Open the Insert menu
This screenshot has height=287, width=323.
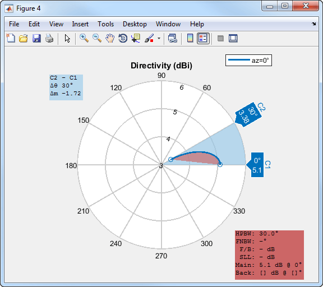tap(80, 24)
